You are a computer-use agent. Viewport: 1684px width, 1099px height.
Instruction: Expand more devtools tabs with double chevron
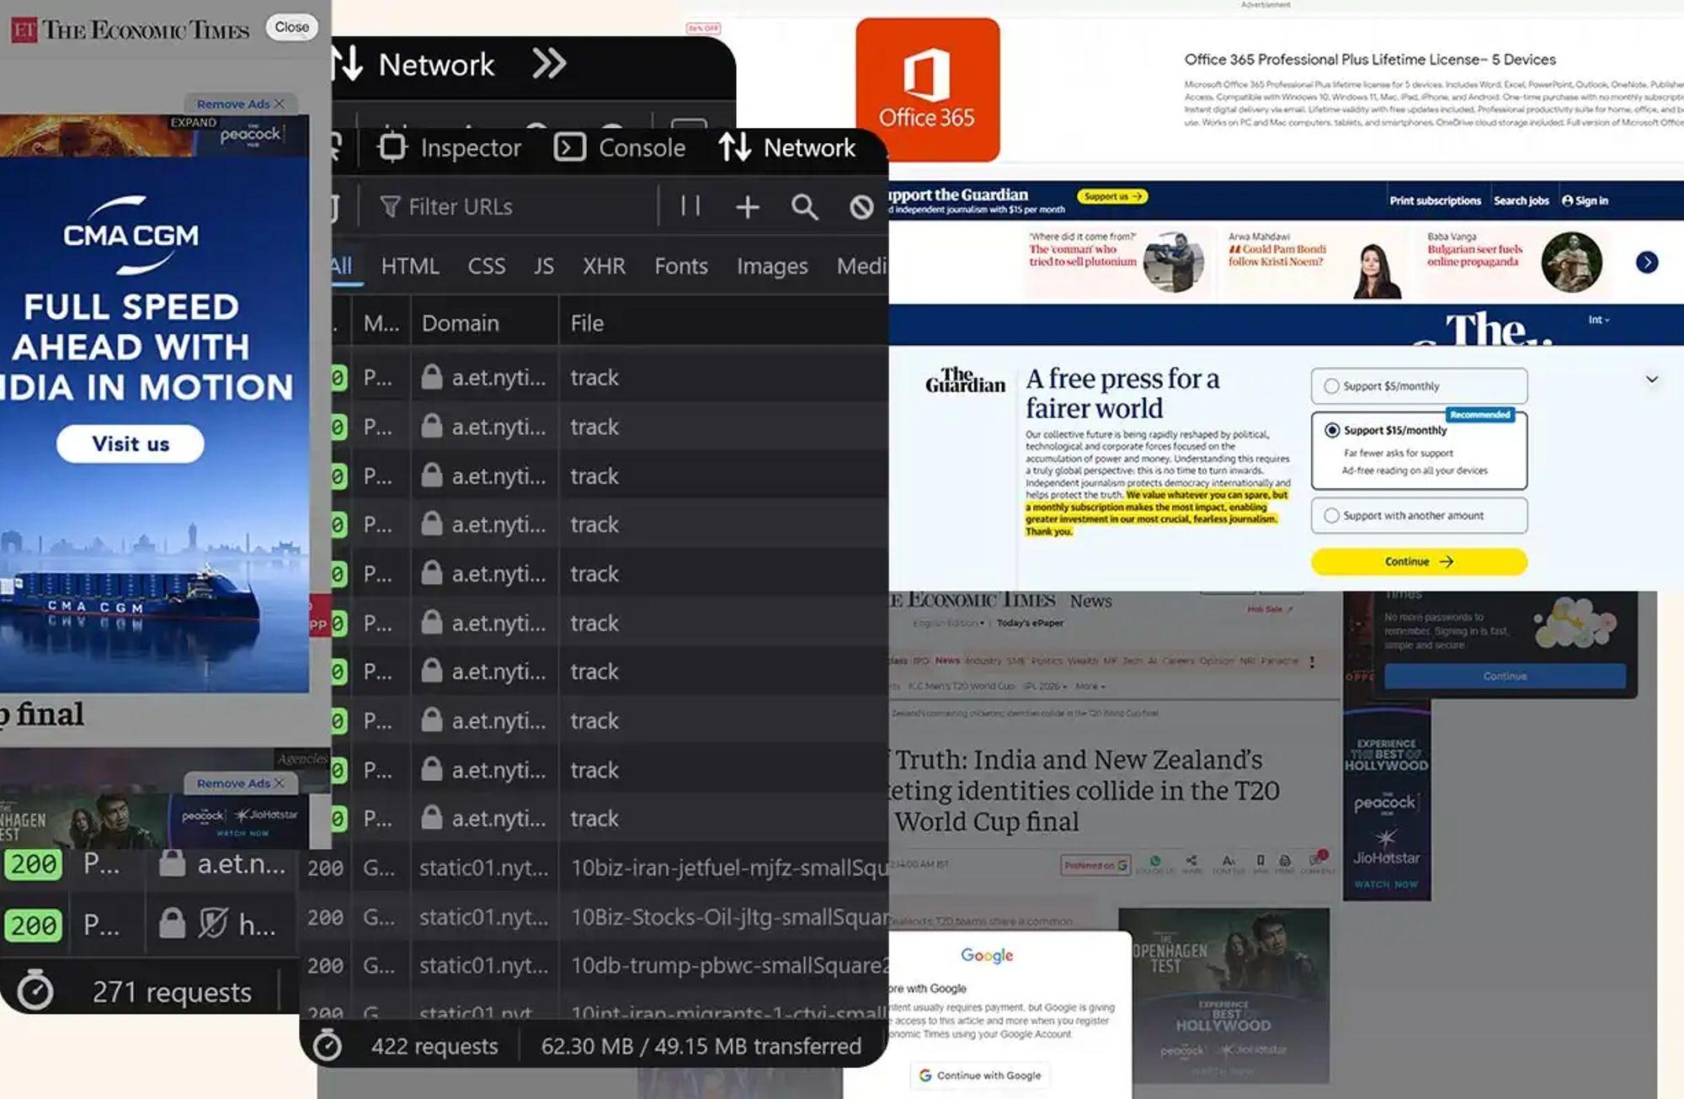click(549, 64)
